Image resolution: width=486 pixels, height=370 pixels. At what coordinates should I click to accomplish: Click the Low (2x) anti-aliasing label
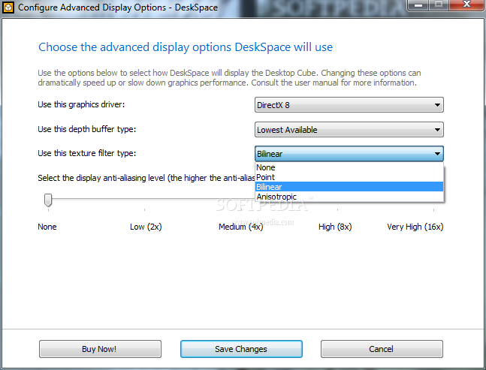[x=146, y=227]
